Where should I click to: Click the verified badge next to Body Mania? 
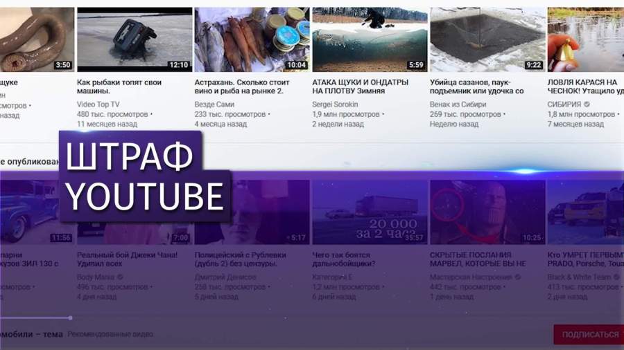click(x=120, y=277)
